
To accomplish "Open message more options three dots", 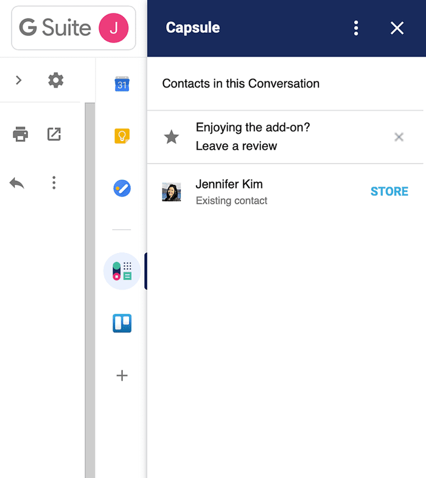I will pos(54,183).
